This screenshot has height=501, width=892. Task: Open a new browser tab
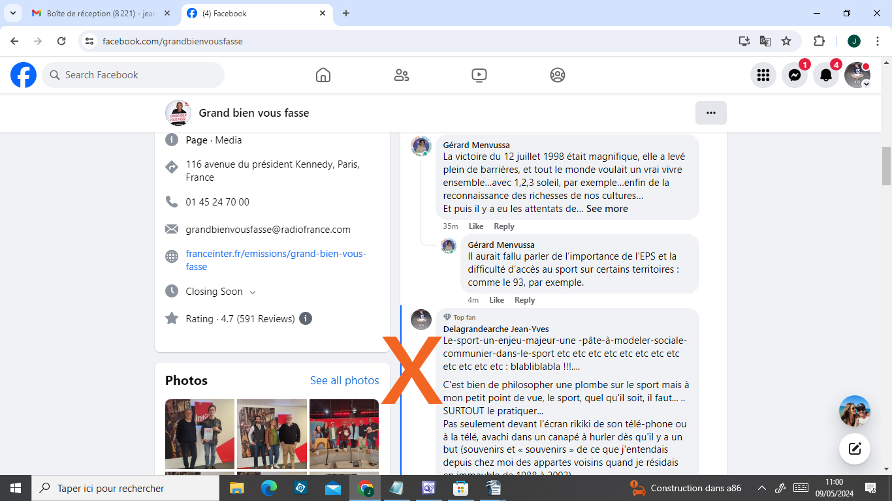point(346,13)
